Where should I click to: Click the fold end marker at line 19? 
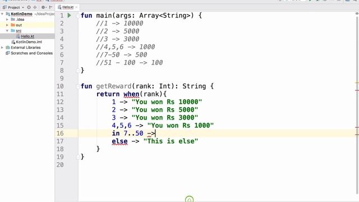pos(78,157)
